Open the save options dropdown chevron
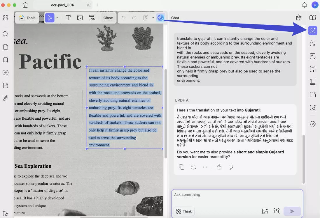This screenshot has width=320, height=218. click(x=152, y=18)
